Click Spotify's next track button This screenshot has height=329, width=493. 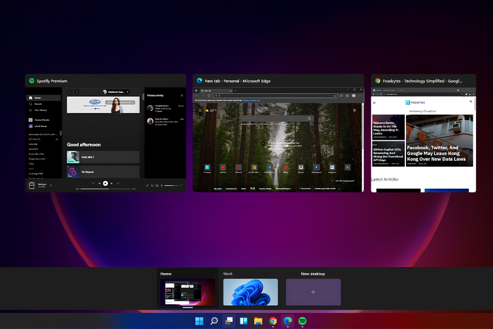[x=112, y=183]
